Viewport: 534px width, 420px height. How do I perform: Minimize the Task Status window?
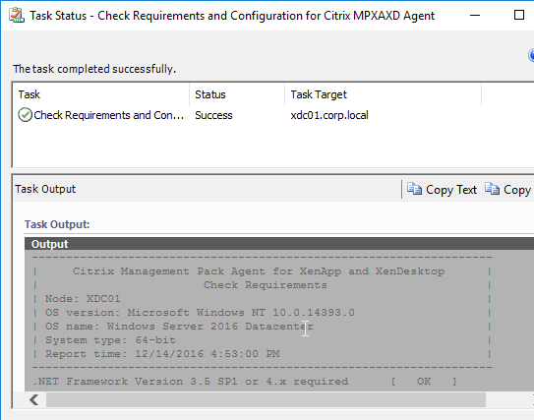tap(475, 16)
